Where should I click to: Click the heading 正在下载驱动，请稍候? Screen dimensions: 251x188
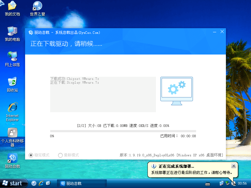click(66, 44)
